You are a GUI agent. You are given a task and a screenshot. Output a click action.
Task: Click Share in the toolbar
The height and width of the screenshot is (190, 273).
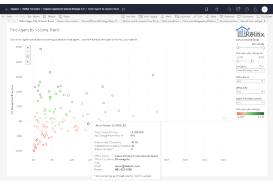(211, 17)
